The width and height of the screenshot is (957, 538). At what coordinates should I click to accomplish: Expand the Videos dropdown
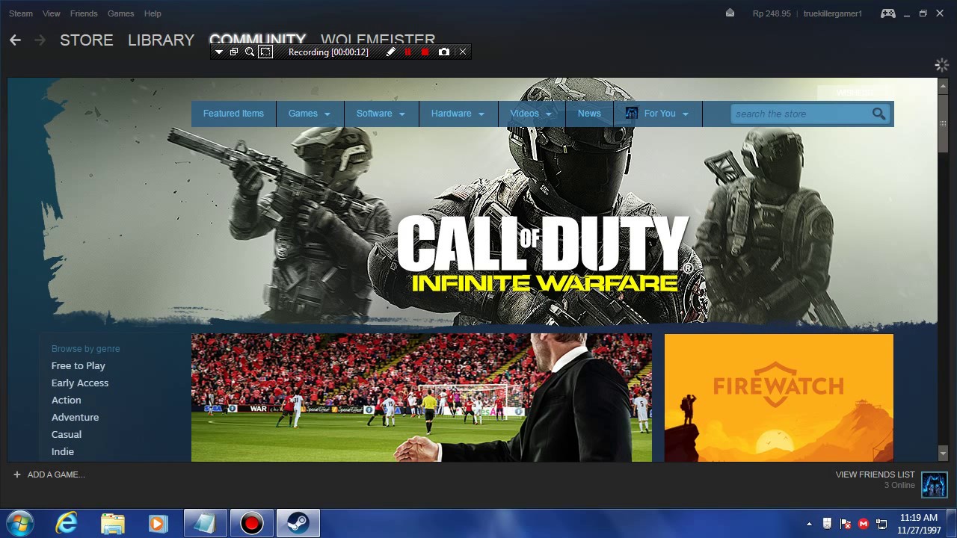click(x=531, y=114)
